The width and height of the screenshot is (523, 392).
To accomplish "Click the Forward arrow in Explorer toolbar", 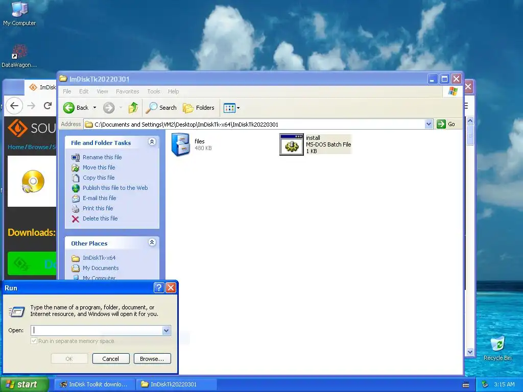I will click(109, 108).
